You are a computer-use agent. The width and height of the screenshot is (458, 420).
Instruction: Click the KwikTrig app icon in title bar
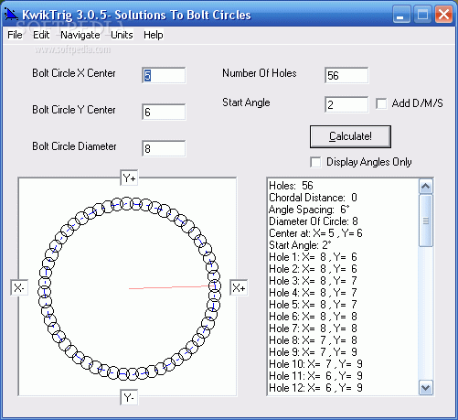click(11, 14)
